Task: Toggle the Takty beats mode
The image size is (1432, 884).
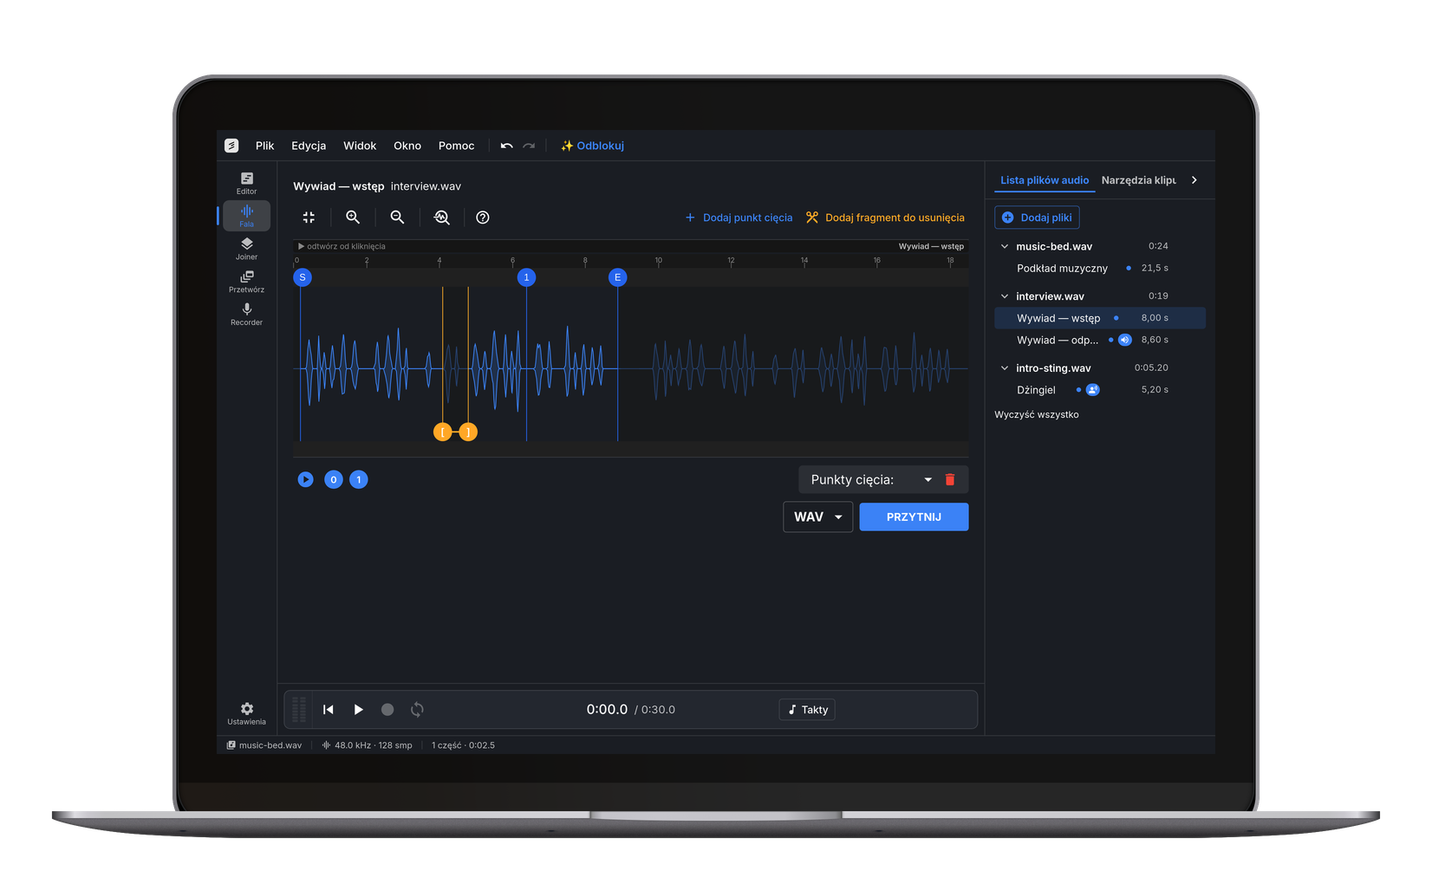Action: coord(808,710)
